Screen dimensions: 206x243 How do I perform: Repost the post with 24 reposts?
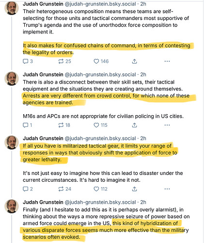64,189
